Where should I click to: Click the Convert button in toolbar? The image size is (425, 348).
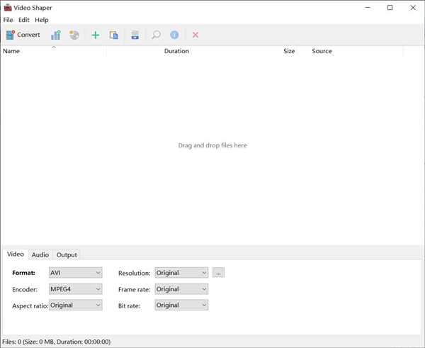[23, 35]
